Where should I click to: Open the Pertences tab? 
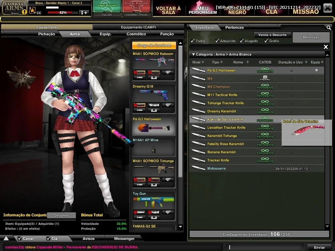(x=234, y=27)
